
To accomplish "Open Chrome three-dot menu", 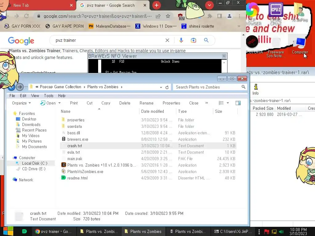I will (239, 16).
